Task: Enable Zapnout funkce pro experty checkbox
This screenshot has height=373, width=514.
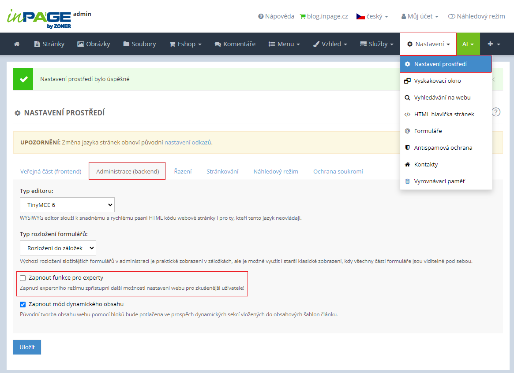Action: 23,278
